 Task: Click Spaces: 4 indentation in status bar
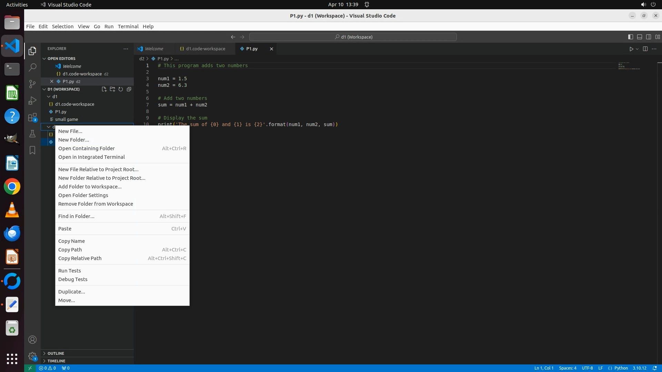568,368
